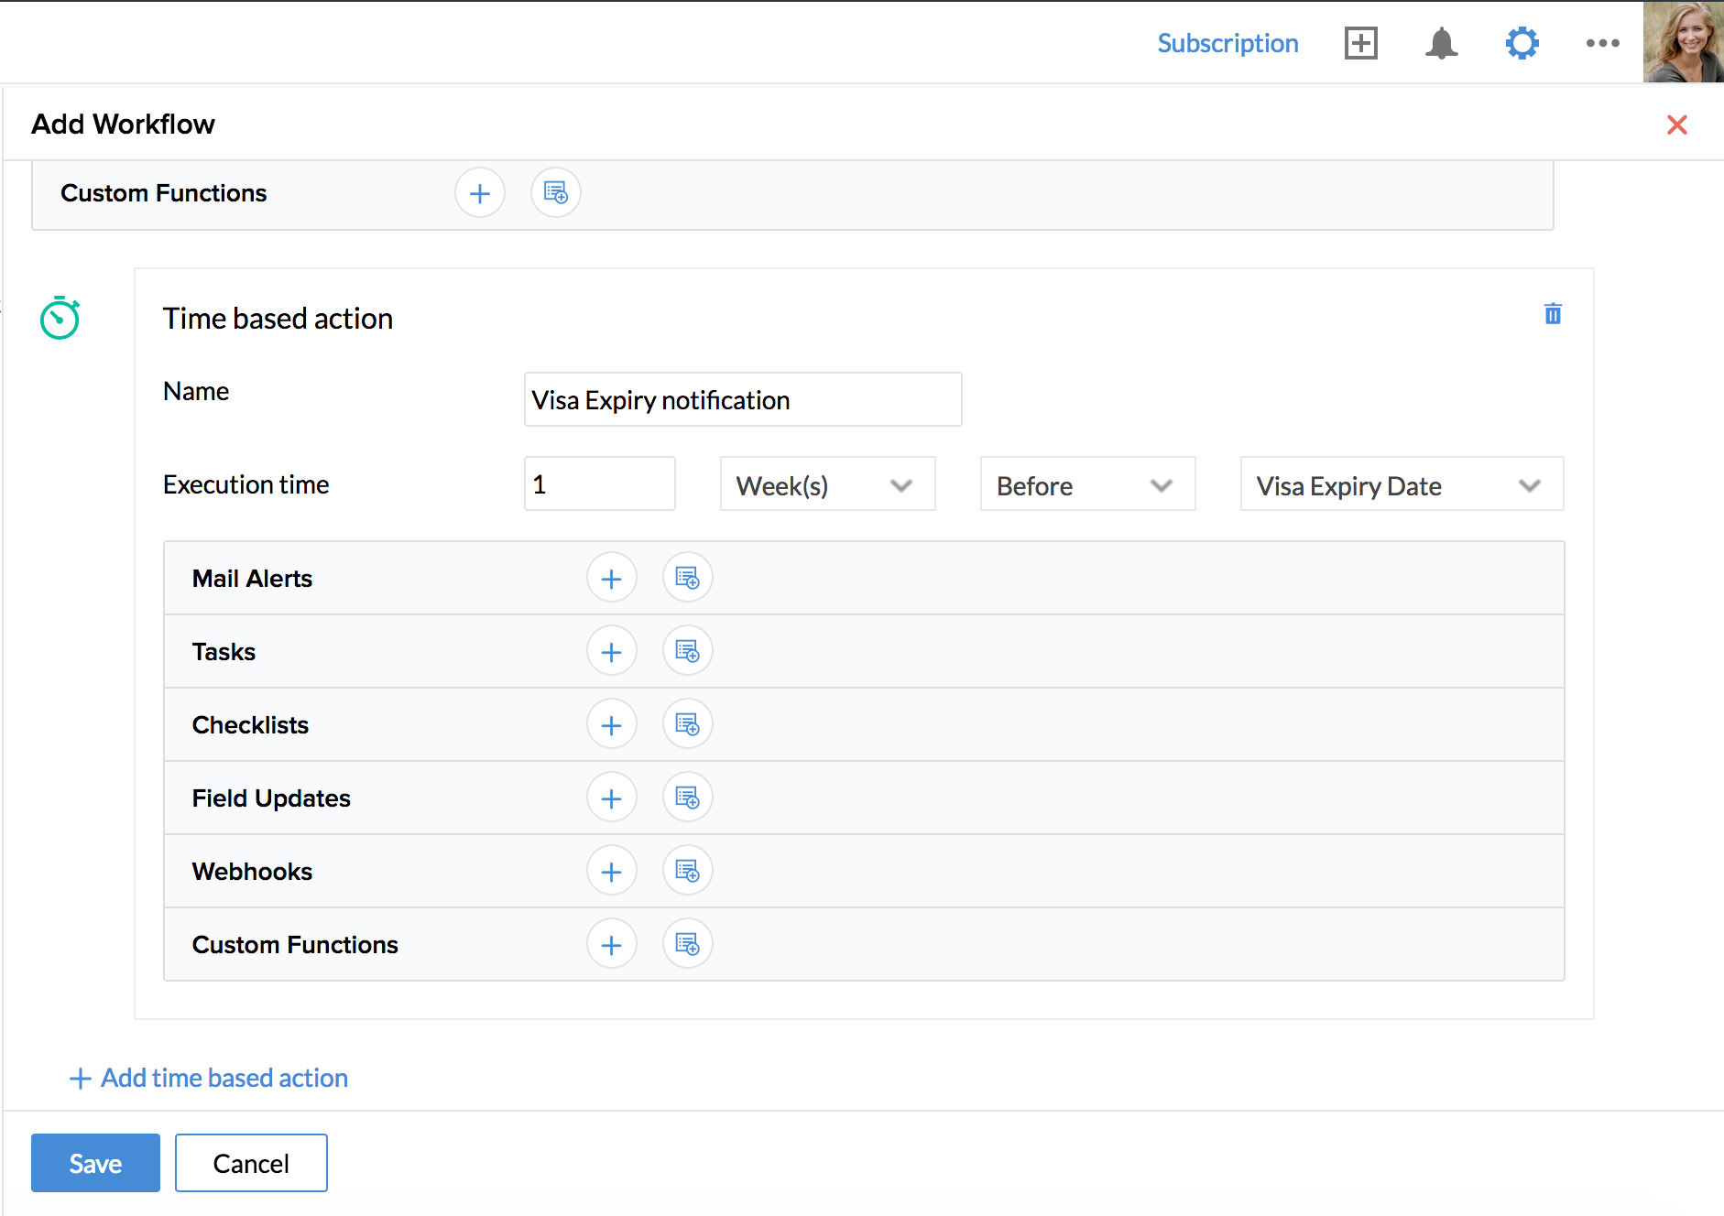The image size is (1724, 1216).
Task: Click the plus icon for Mail Alerts
Action: (611, 579)
